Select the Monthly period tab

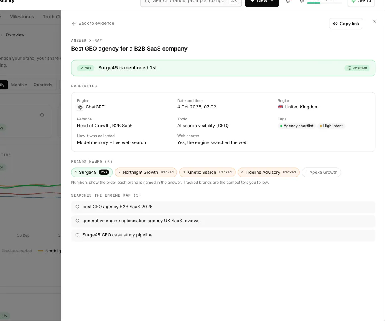(19, 85)
